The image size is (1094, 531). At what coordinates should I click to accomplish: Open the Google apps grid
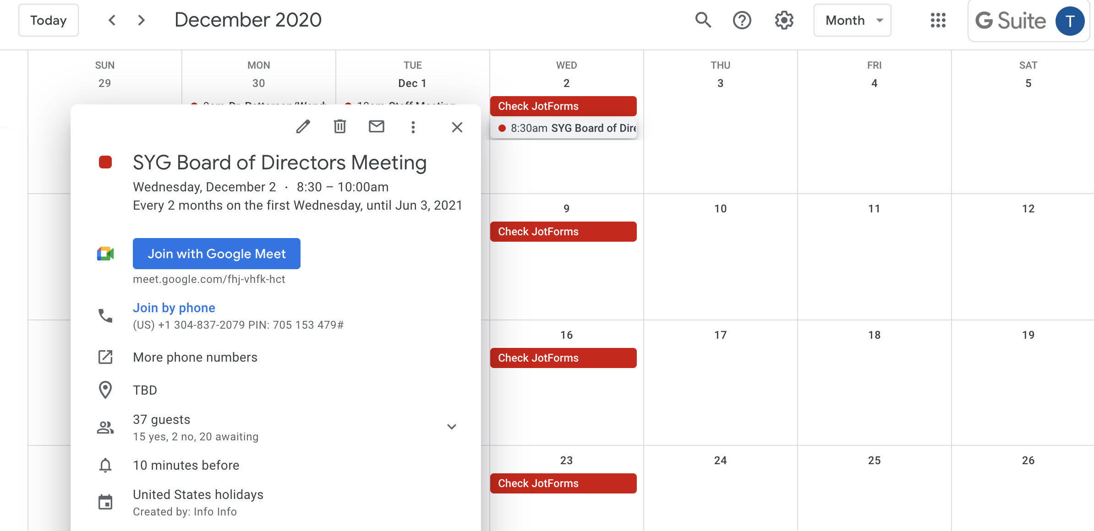[938, 20]
